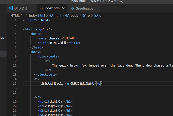Click the text ある人は言った。
Screen dimensions: 173x116
point(52,84)
